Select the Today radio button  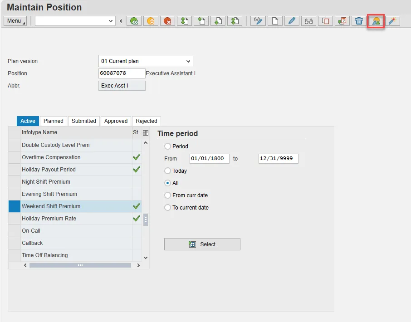pos(167,171)
